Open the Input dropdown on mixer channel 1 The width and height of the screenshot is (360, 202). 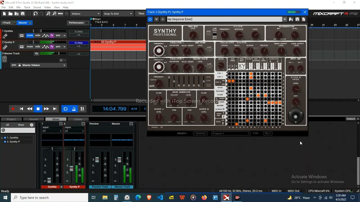coord(52,131)
